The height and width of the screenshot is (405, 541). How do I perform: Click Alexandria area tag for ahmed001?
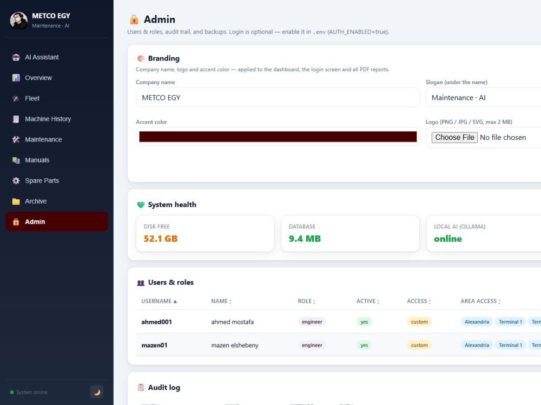(477, 322)
